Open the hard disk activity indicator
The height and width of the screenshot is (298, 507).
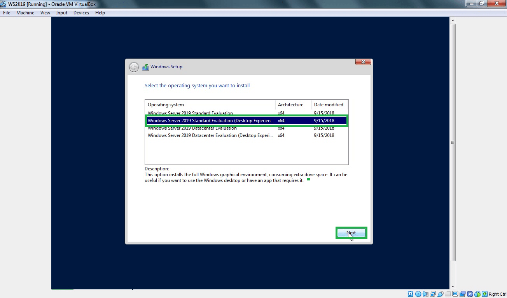pyautogui.click(x=411, y=294)
